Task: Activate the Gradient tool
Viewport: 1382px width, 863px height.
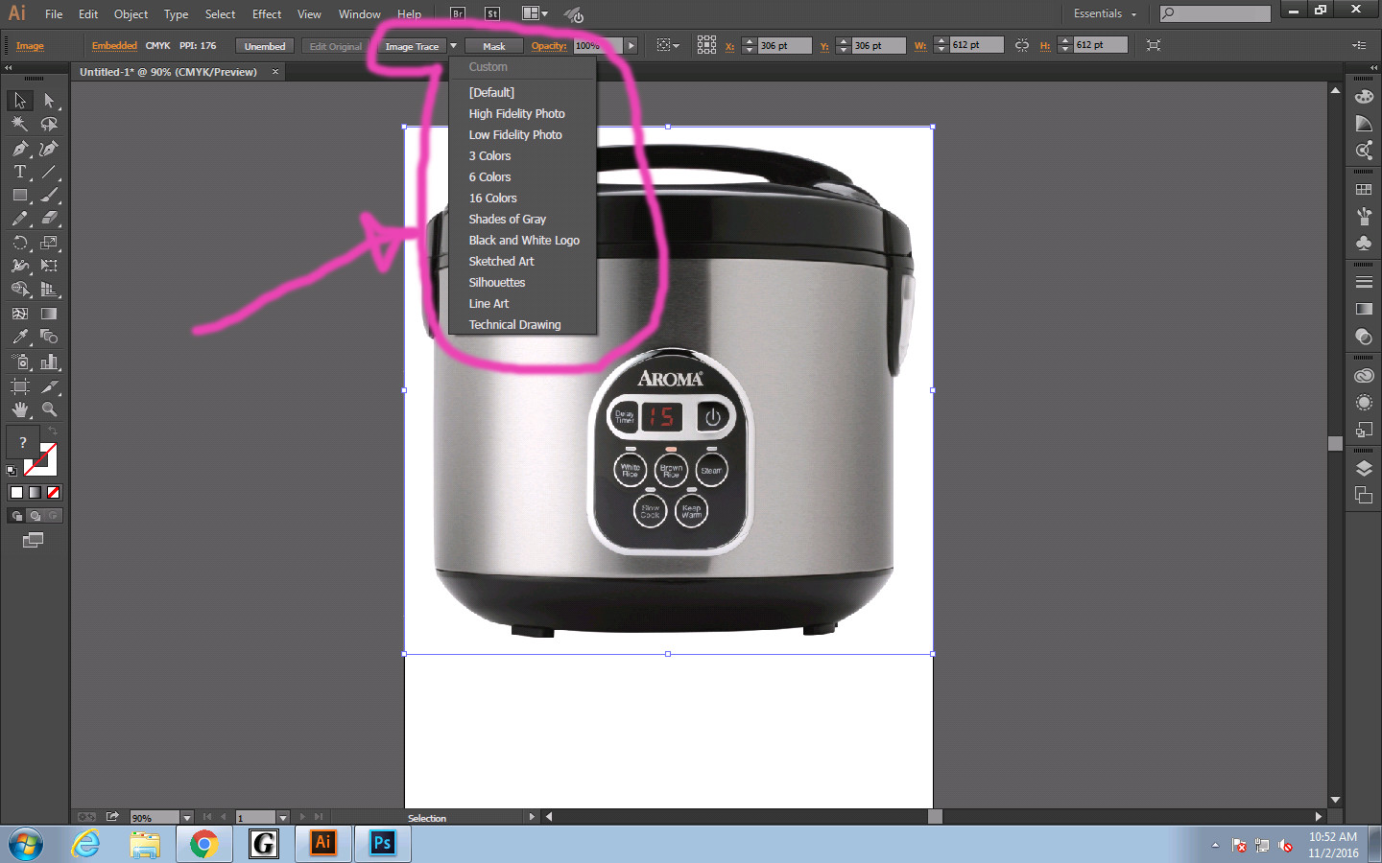Action: point(49,314)
